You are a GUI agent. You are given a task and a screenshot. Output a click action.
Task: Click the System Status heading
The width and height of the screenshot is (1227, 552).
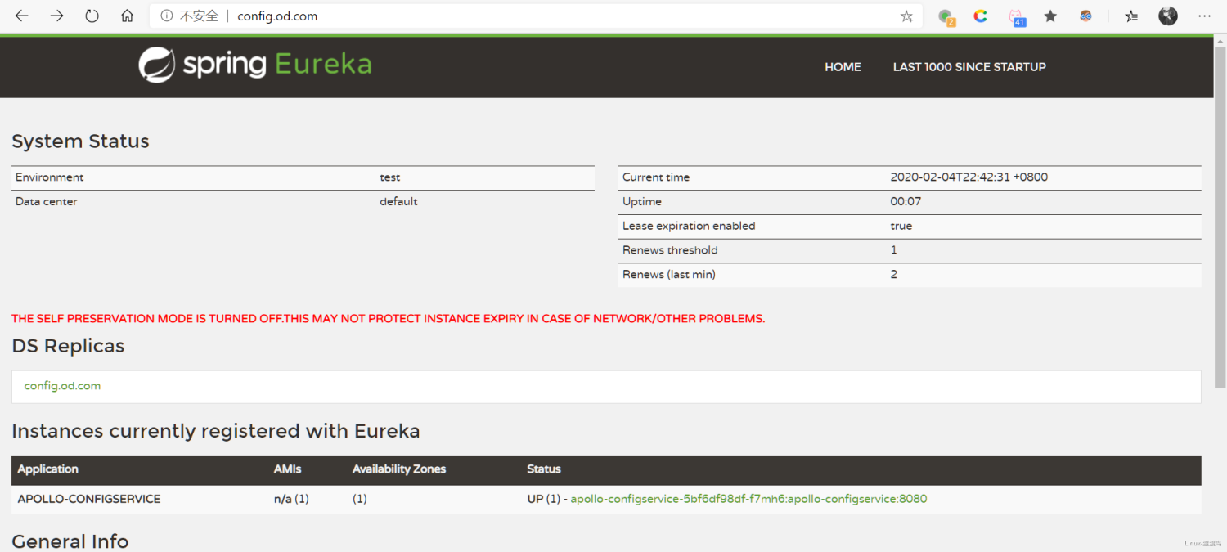click(80, 141)
